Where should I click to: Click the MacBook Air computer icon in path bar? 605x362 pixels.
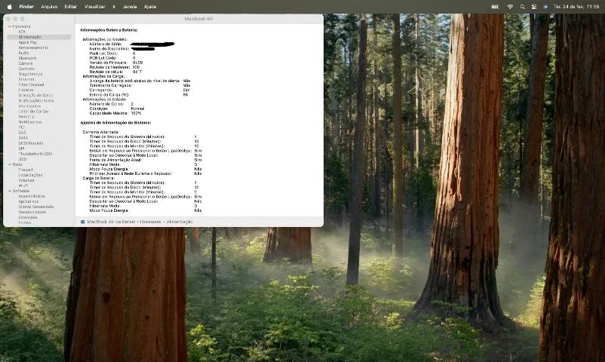tap(82, 222)
